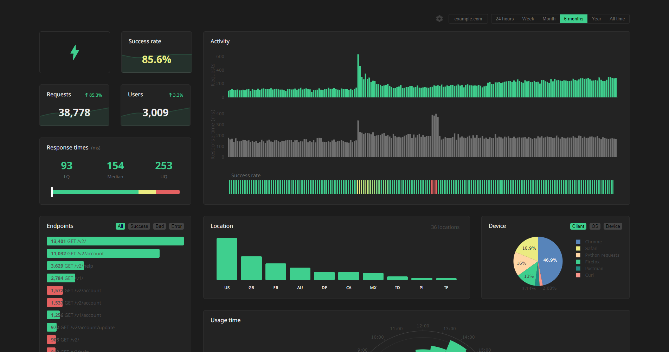Click the response times range marker
Screen dimensions: 669x352
click(52, 192)
